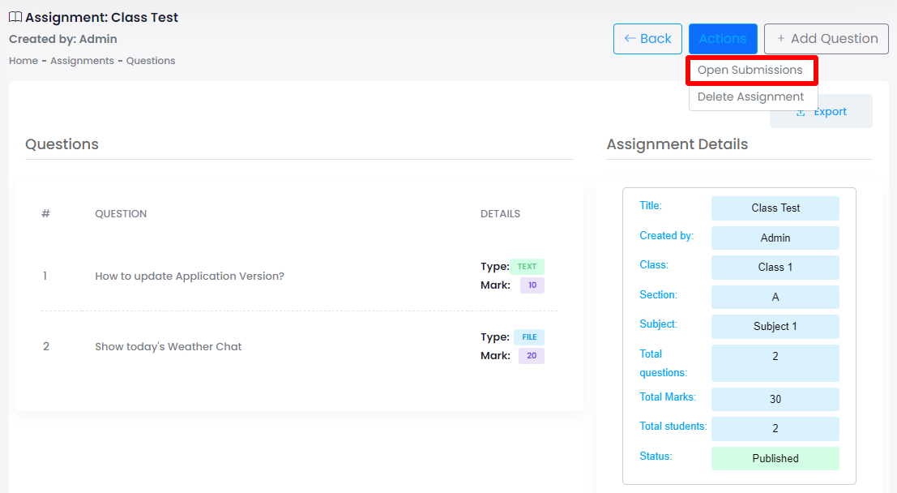
Task: Click the Export button
Action: [821, 112]
